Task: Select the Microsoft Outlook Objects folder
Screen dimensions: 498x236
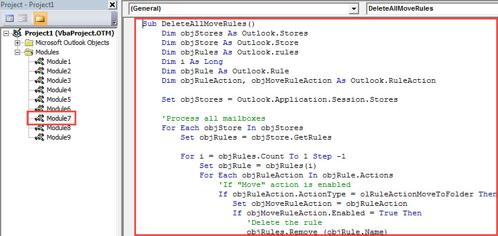Action: (72, 43)
